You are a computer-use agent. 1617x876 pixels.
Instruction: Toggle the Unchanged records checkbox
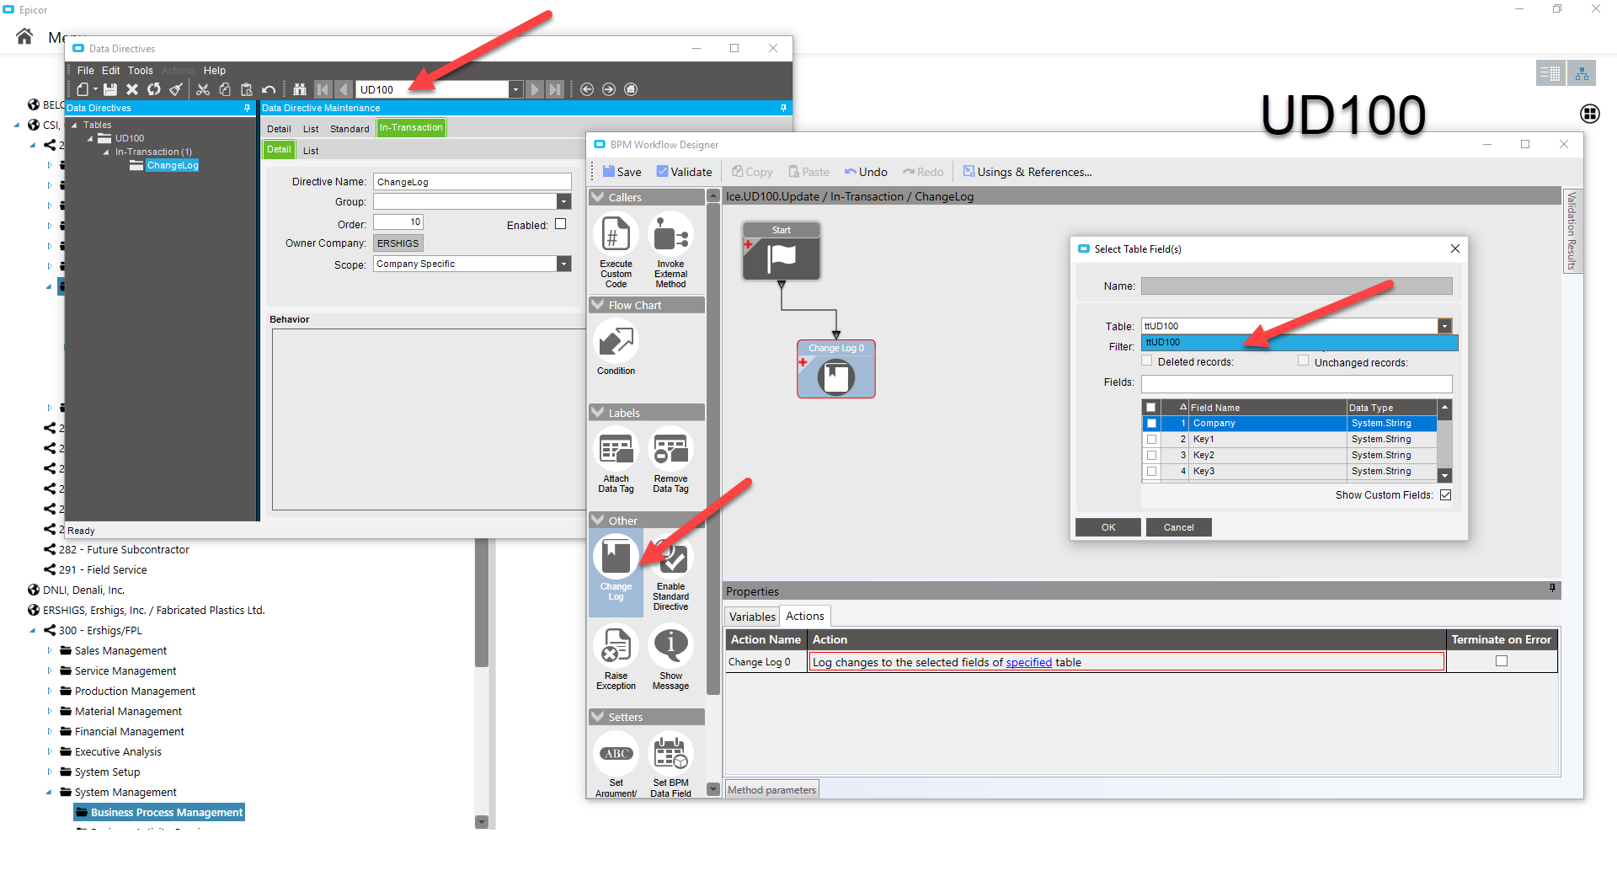tap(1304, 361)
